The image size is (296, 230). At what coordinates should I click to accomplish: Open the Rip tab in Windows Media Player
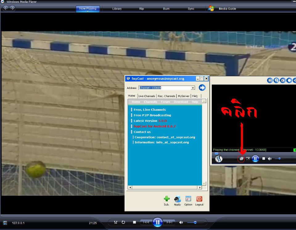point(142,9)
